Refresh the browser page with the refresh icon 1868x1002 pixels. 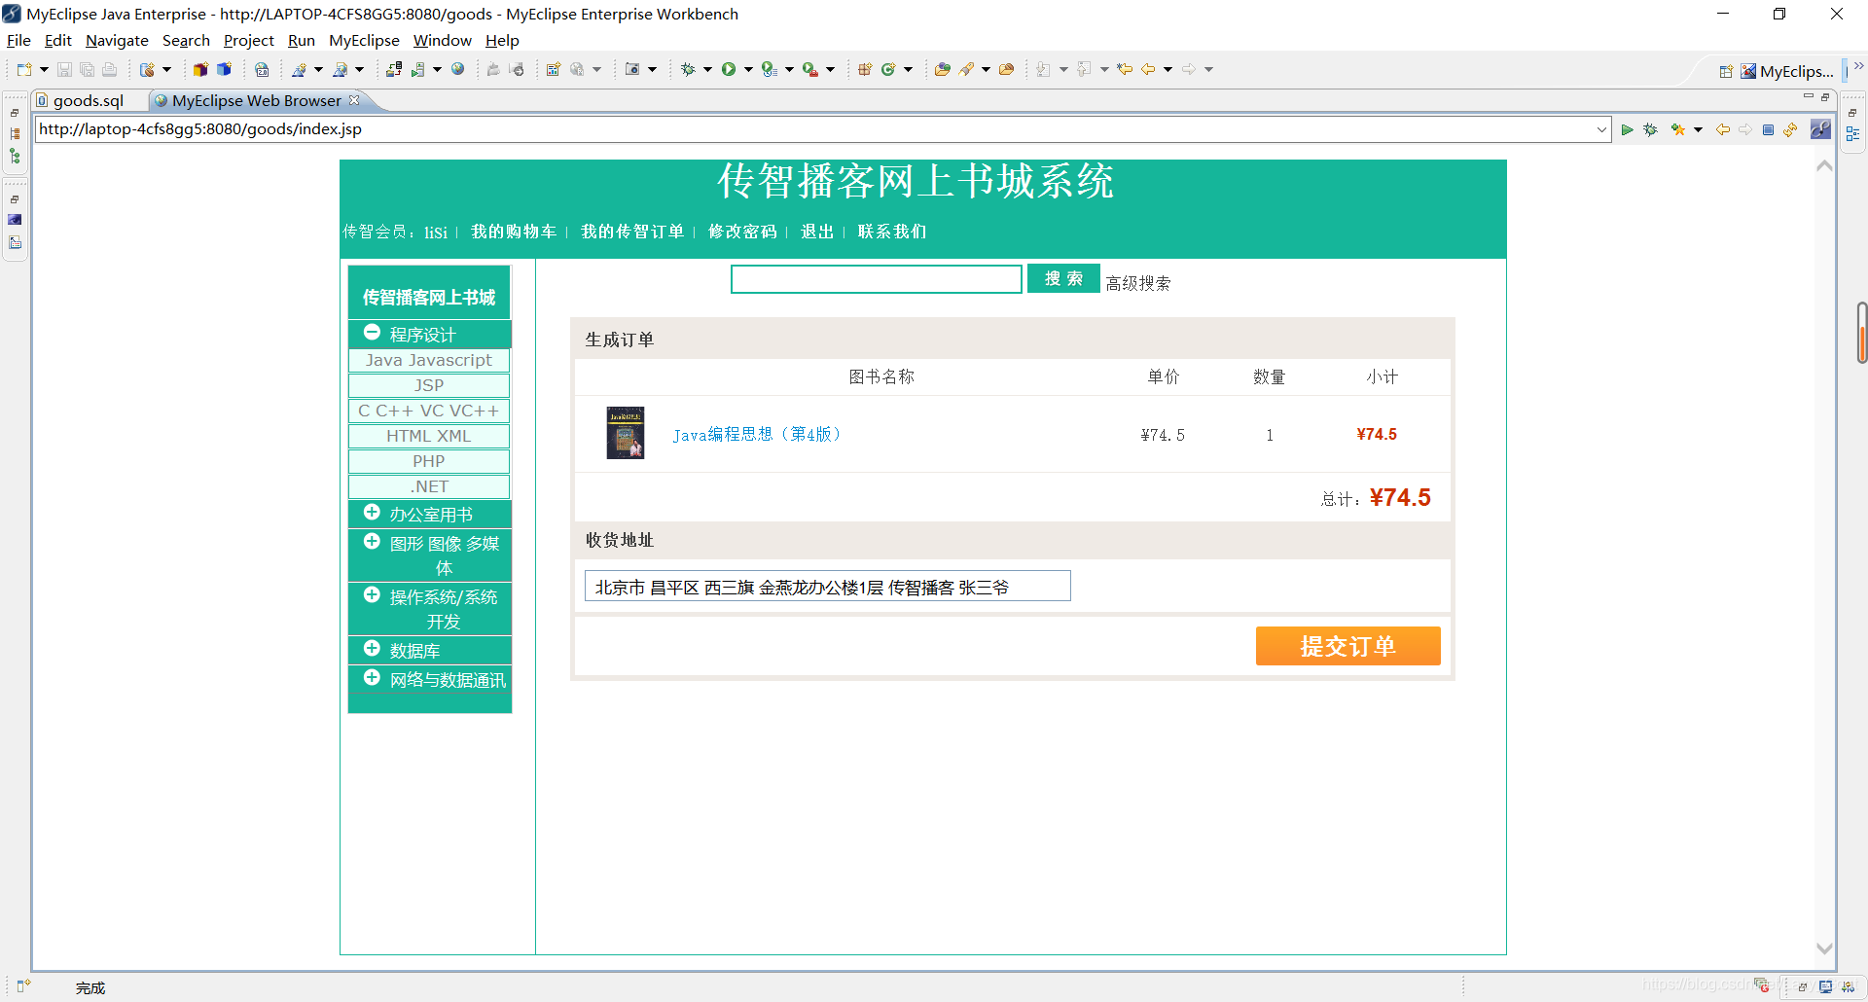(x=1791, y=129)
